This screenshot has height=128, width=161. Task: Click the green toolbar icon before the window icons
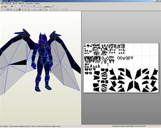33,6
